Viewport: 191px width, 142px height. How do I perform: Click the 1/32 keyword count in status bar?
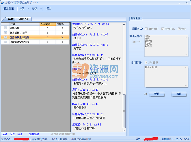54,139
